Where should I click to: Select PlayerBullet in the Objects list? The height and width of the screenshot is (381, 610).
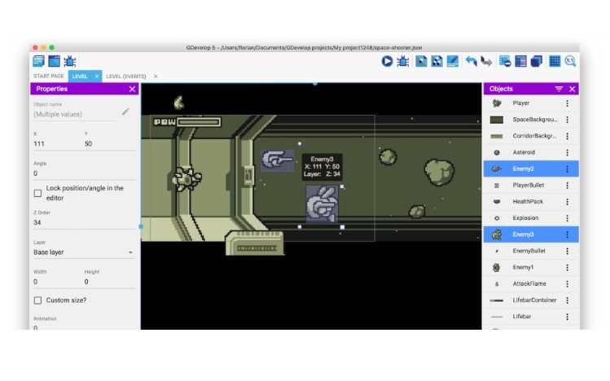pos(531,186)
